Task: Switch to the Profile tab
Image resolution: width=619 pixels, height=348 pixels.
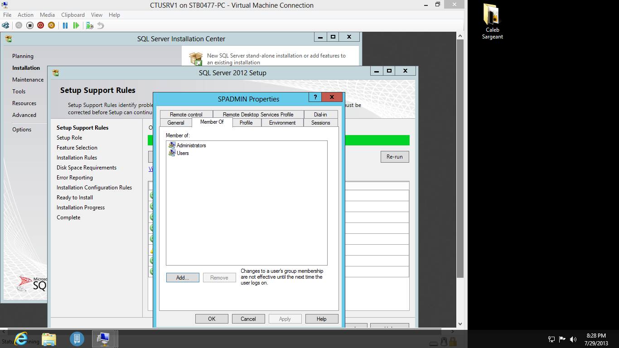Action: coord(246,123)
